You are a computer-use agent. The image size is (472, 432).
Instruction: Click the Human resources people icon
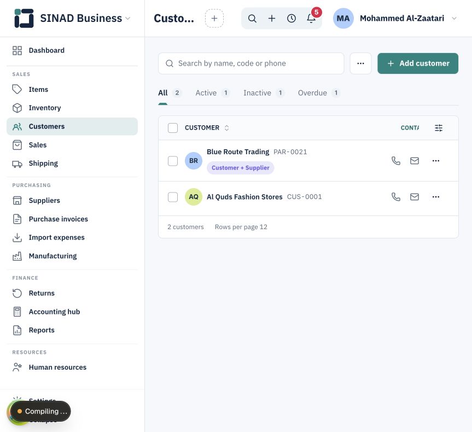click(x=17, y=367)
